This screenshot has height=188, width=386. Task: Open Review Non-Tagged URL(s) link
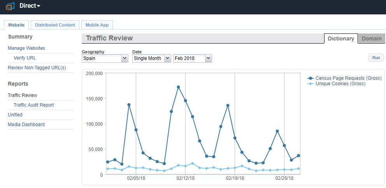point(37,68)
